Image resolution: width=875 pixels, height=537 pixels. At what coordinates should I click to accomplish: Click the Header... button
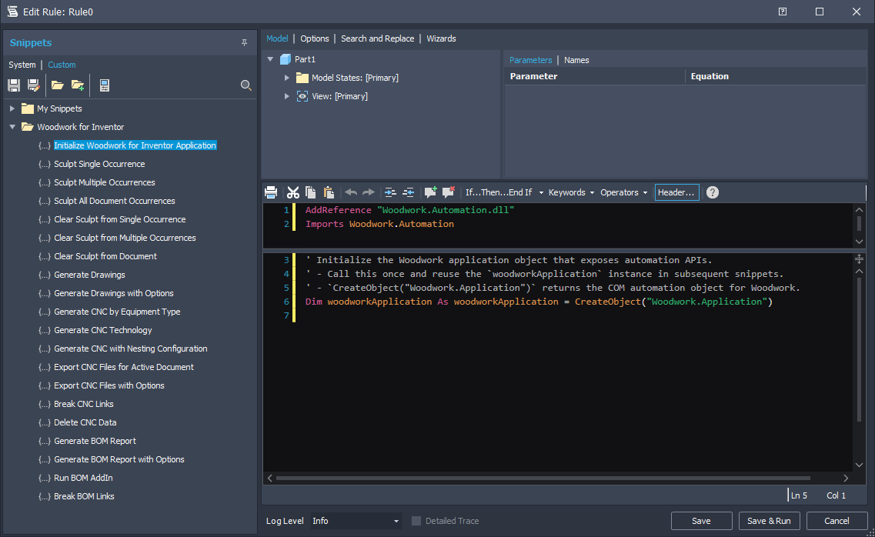coord(676,192)
